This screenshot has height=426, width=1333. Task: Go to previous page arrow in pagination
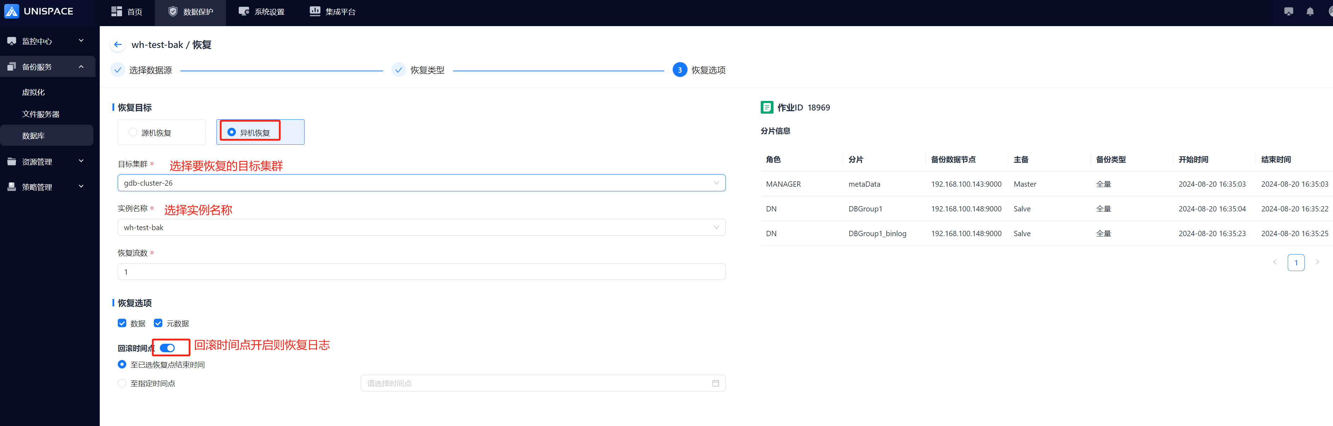pyautogui.click(x=1275, y=262)
